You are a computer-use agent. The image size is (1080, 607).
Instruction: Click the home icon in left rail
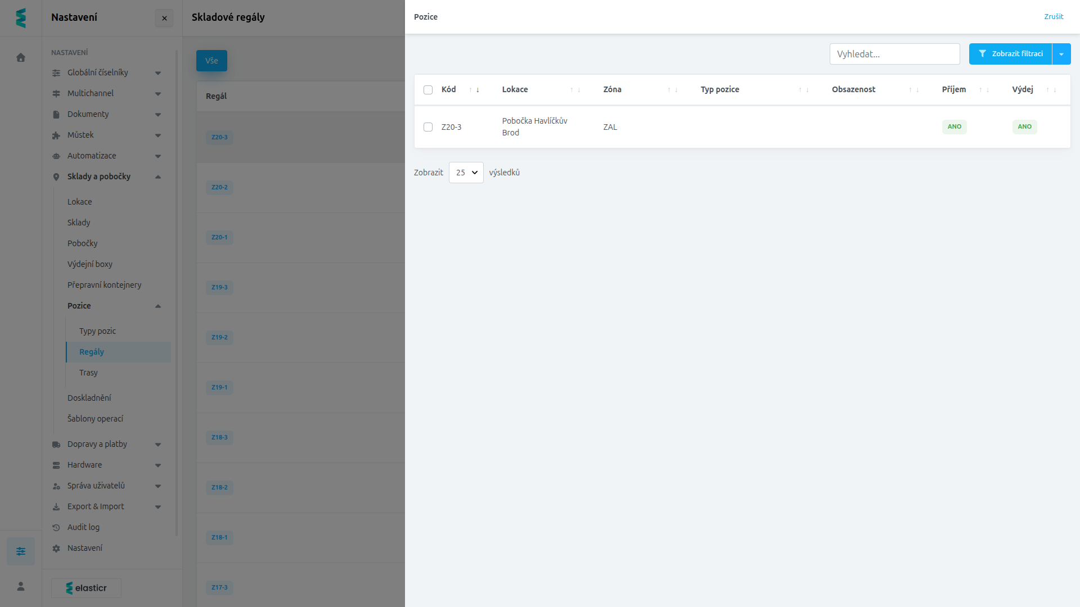[21, 57]
